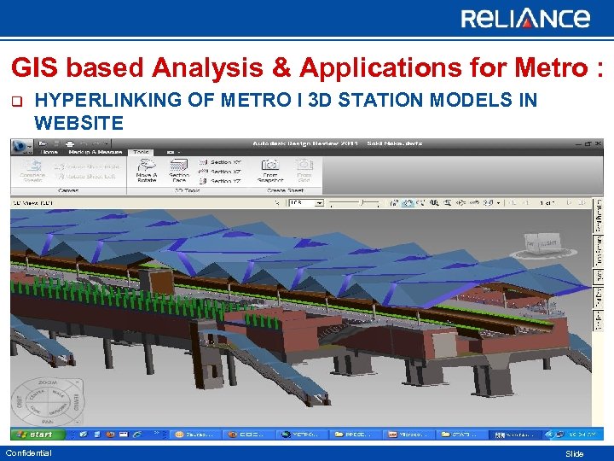Screen dimensions: 614x461
Task: Open the Windows Start menu
Action: click(x=38, y=434)
